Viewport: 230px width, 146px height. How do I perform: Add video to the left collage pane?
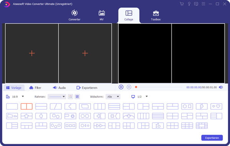click(x=32, y=53)
